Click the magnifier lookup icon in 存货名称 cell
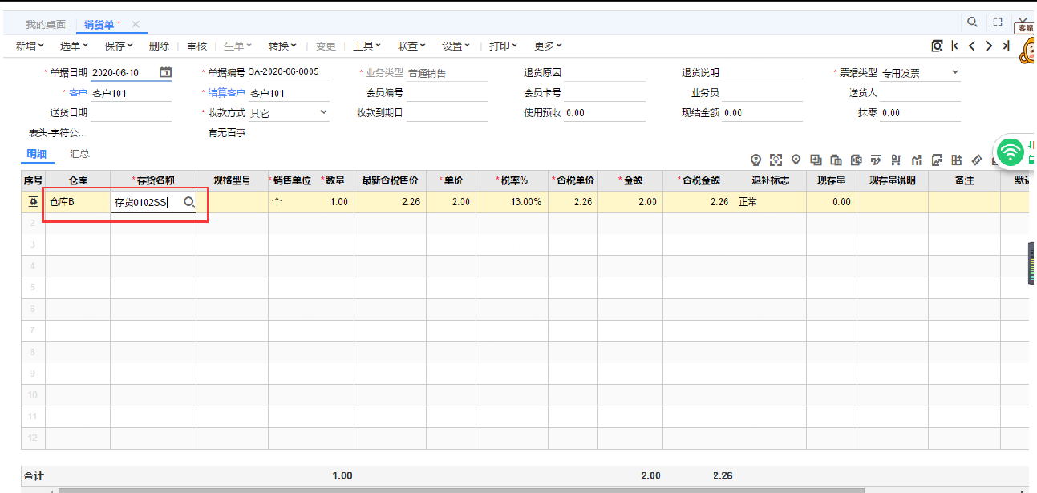Image resolution: width=1037 pixels, height=493 pixels. [x=188, y=203]
